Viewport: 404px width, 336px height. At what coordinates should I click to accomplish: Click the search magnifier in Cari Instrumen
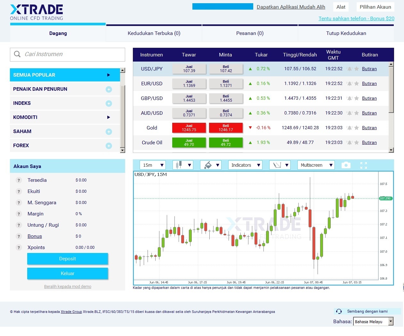[x=17, y=54]
